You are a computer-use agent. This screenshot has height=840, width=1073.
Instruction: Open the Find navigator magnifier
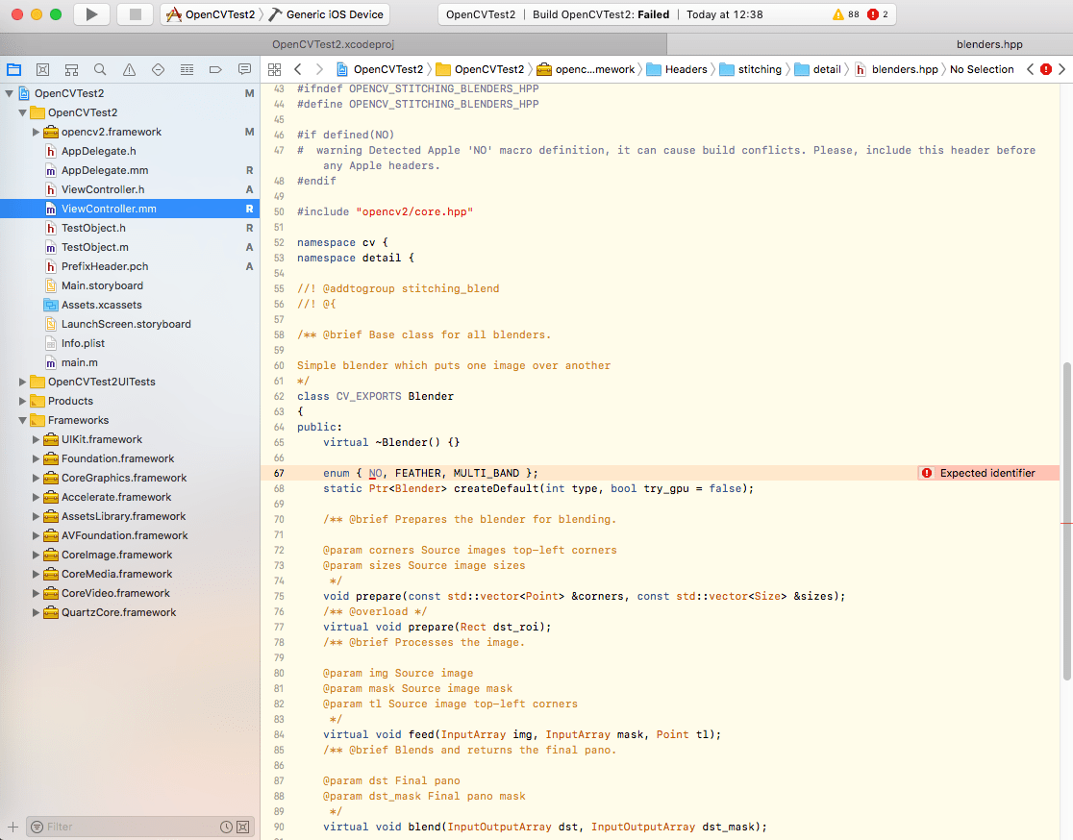(100, 69)
